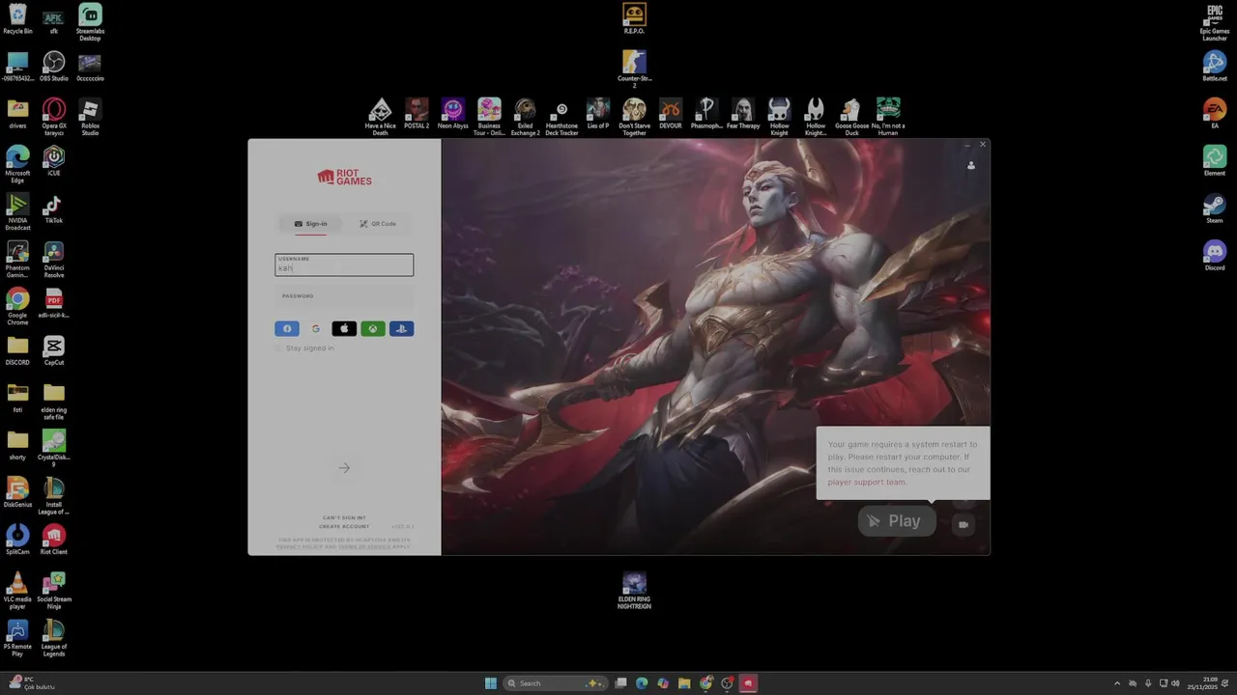Open the Can't sign in link
This screenshot has width=1237, height=695.
(344, 517)
